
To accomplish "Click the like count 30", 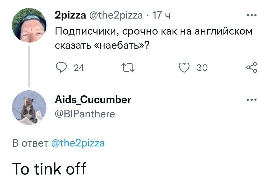I will point(202,68).
